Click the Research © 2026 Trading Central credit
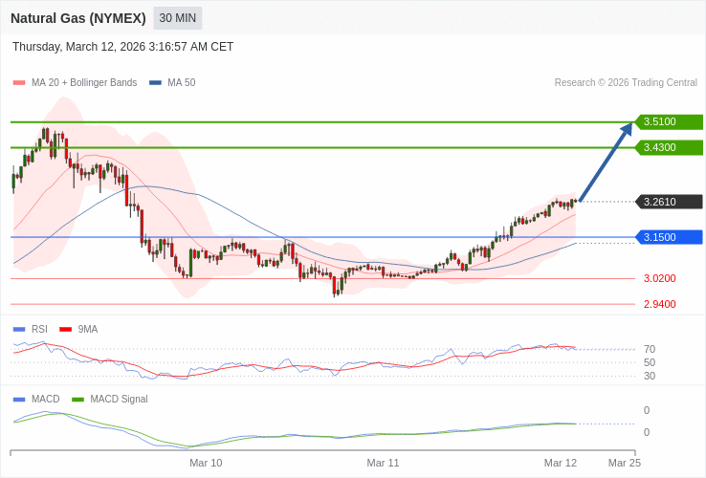 626,83
